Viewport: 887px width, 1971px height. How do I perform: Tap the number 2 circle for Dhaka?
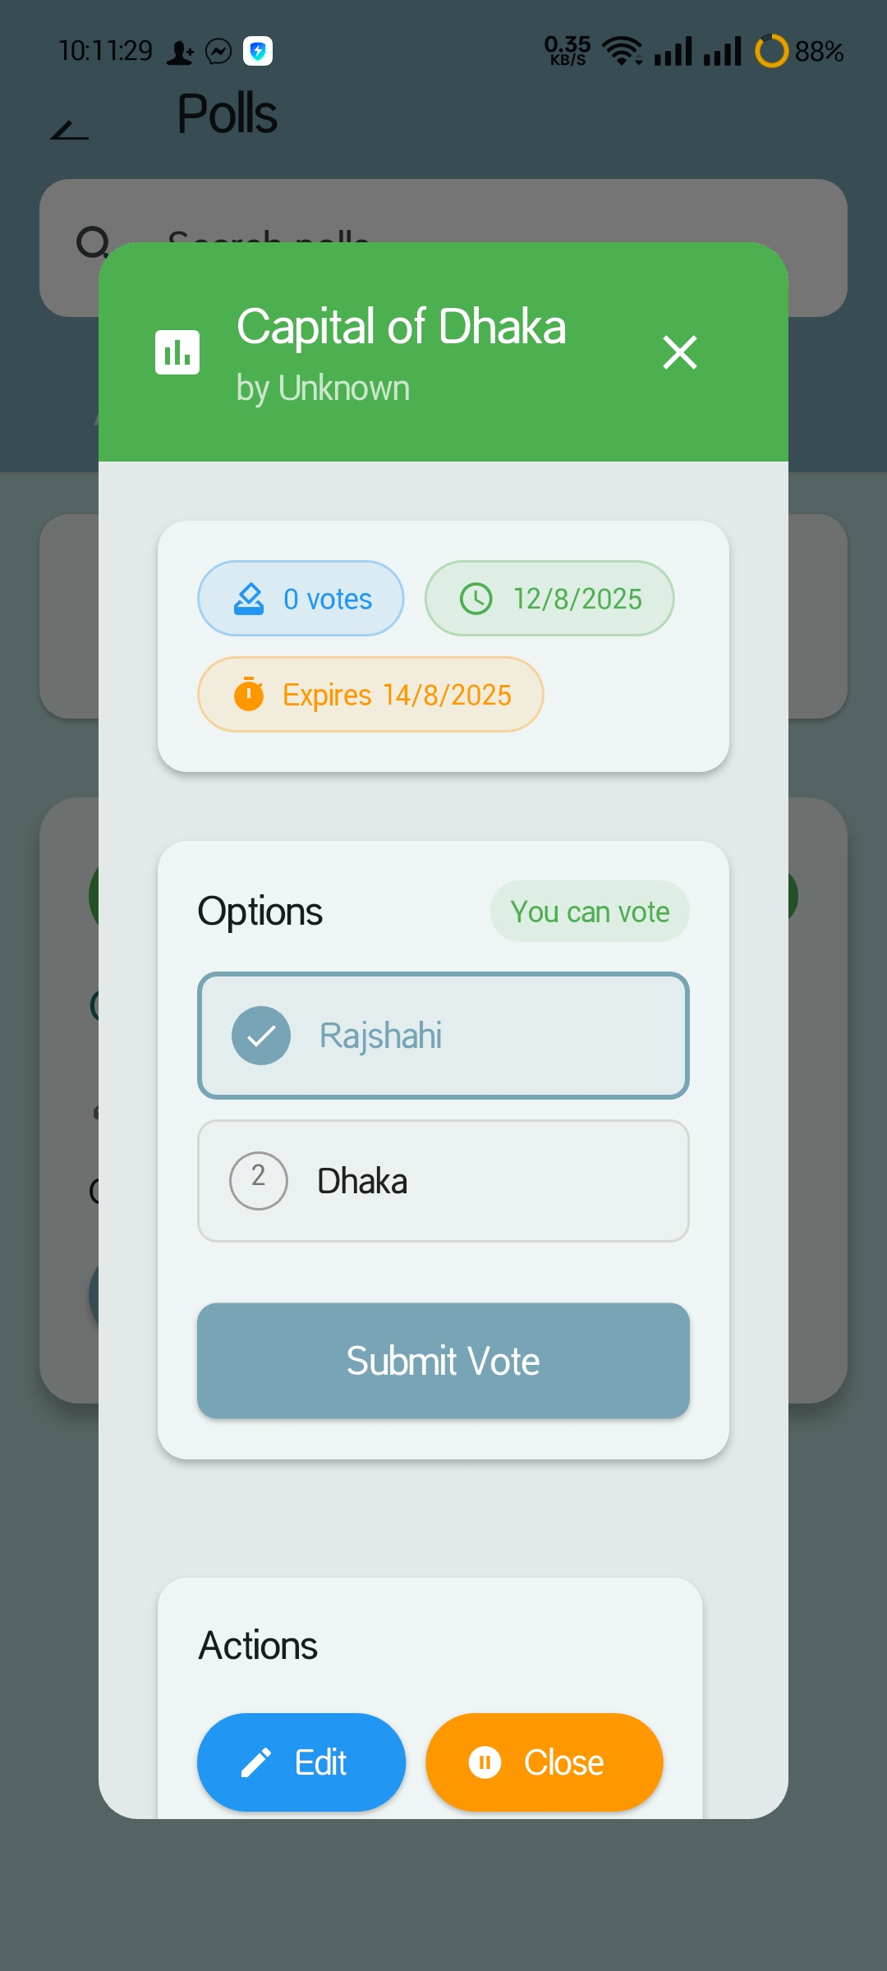259,1181
